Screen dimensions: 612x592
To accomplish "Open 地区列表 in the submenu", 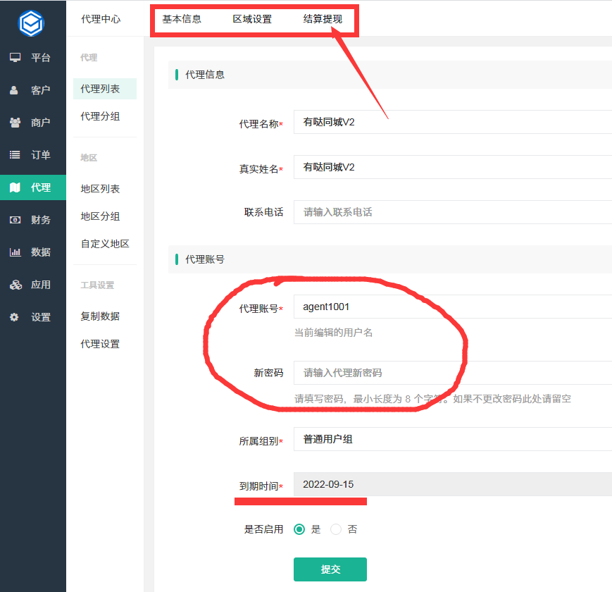I will pos(100,189).
